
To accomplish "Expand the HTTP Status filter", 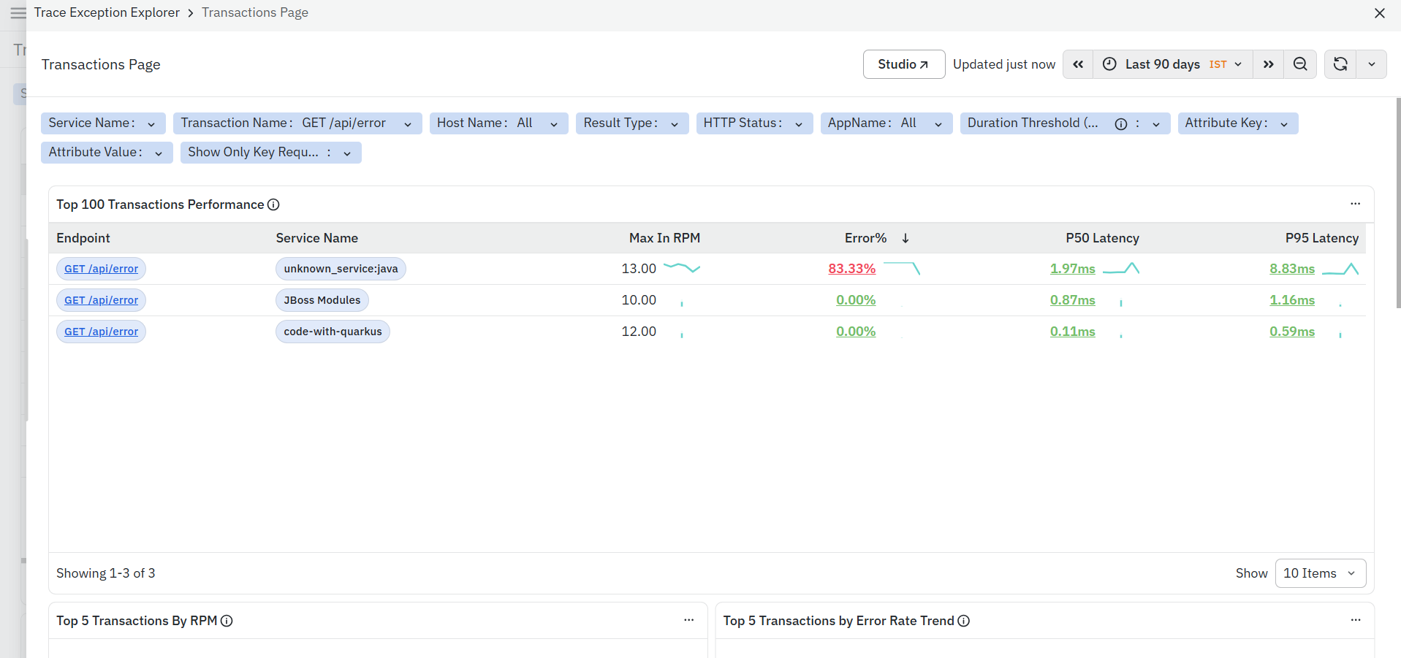I will [754, 123].
